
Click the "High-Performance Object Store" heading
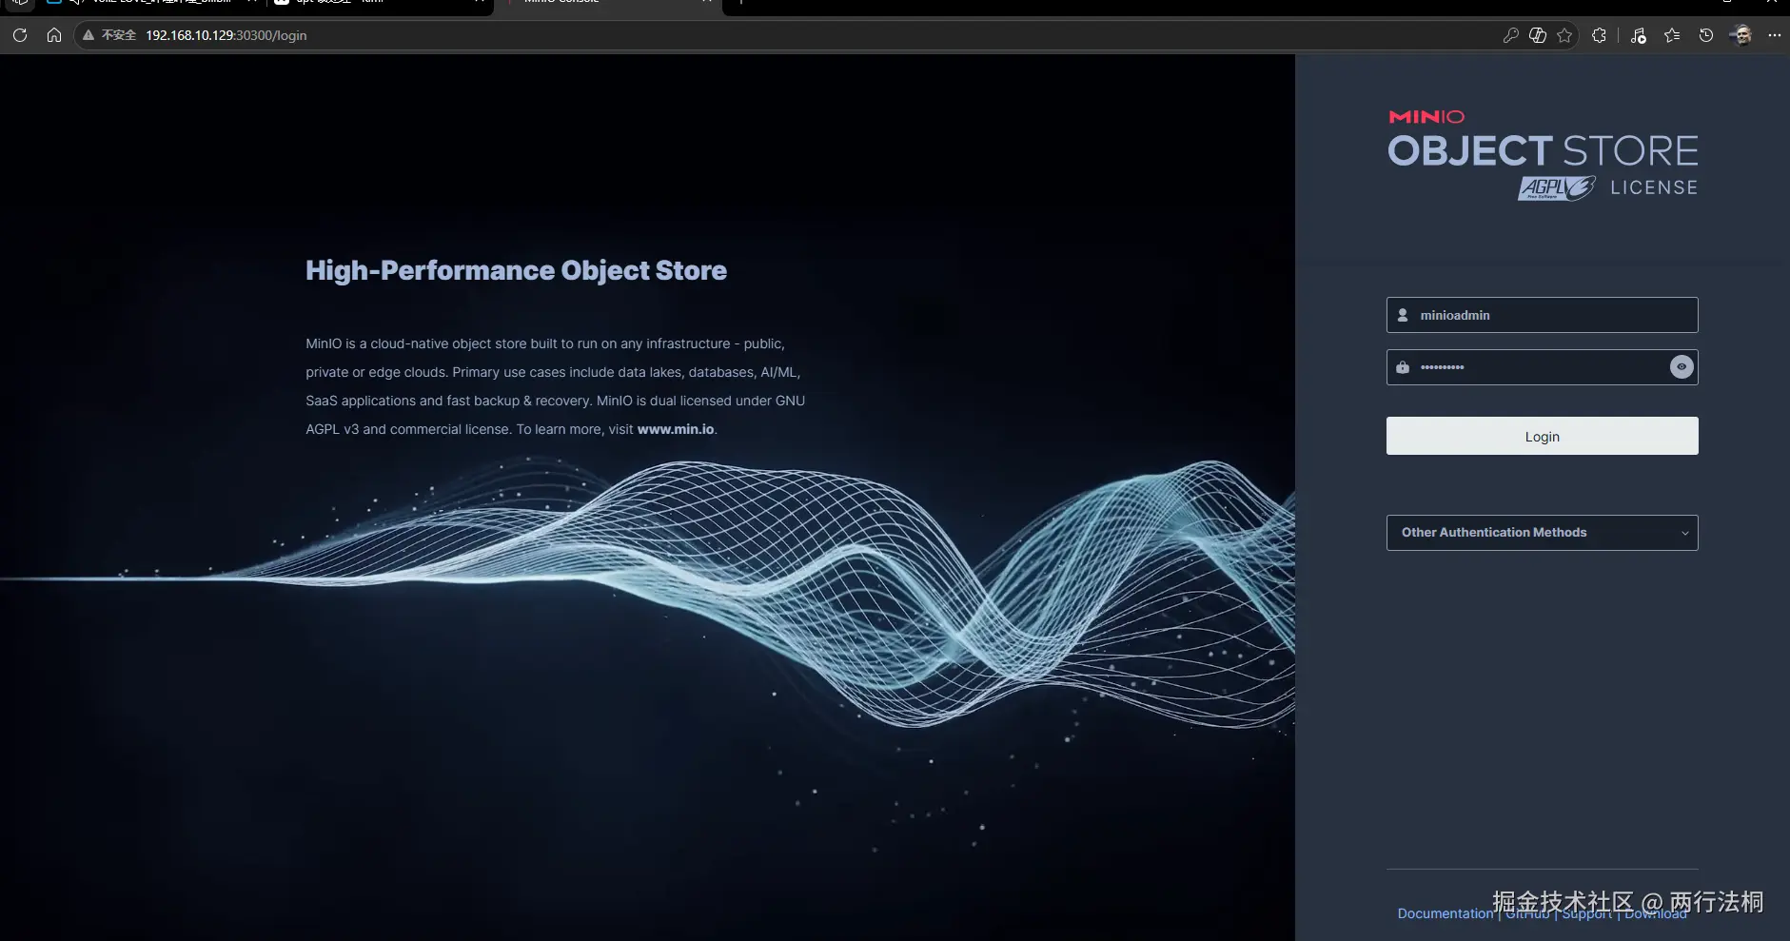(x=516, y=270)
